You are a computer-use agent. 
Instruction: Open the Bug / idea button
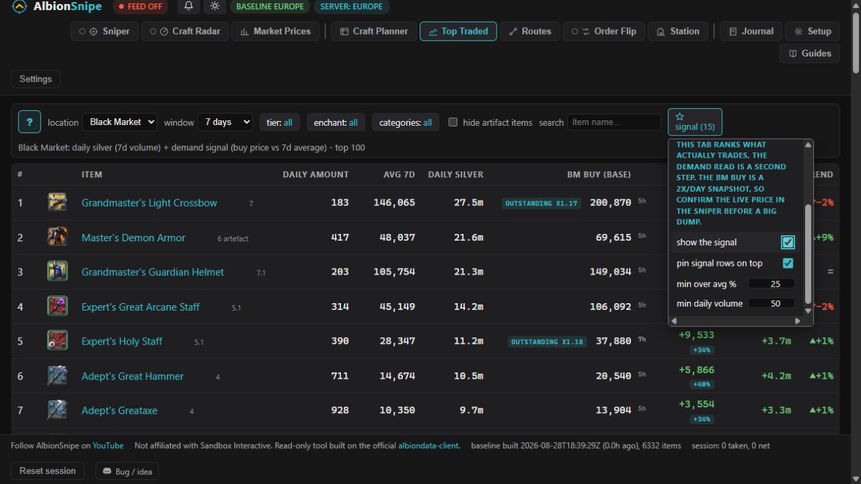click(127, 471)
